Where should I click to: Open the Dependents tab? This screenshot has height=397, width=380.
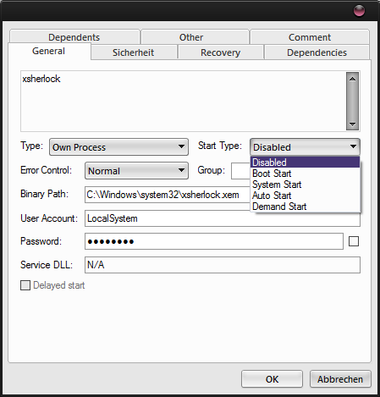tap(74, 37)
